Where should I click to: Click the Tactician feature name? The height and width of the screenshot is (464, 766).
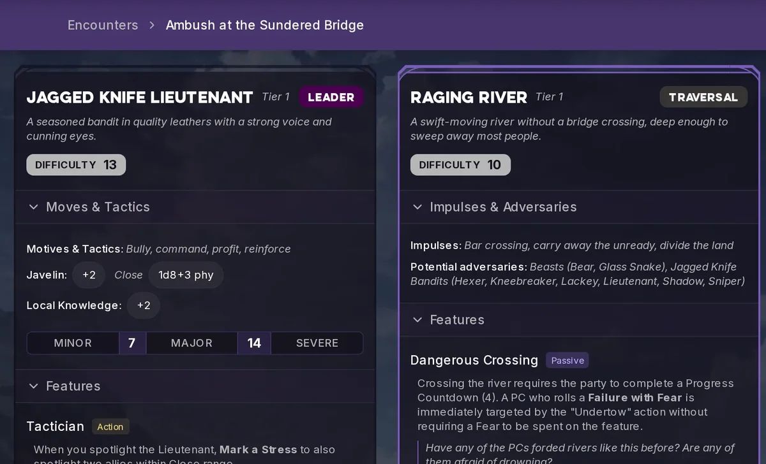(56, 426)
